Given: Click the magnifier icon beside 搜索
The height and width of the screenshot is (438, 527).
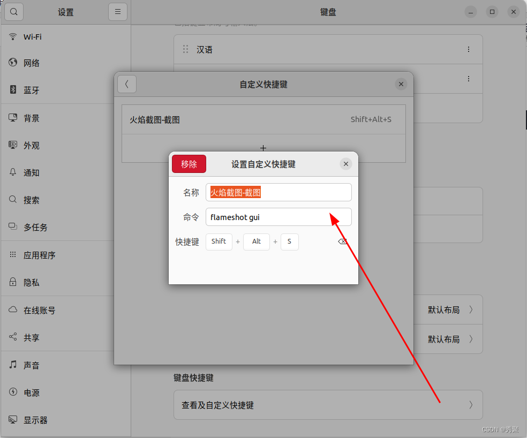Looking at the screenshot, I should pyautogui.click(x=13, y=199).
